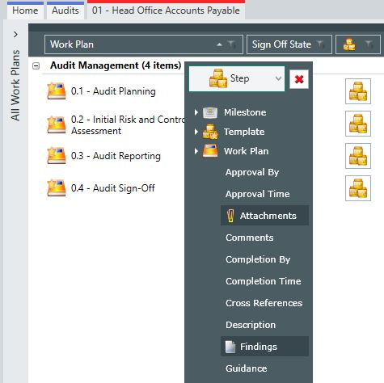Select Completion Time in the list
The width and height of the screenshot is (384, 383).
click(263, 281)
